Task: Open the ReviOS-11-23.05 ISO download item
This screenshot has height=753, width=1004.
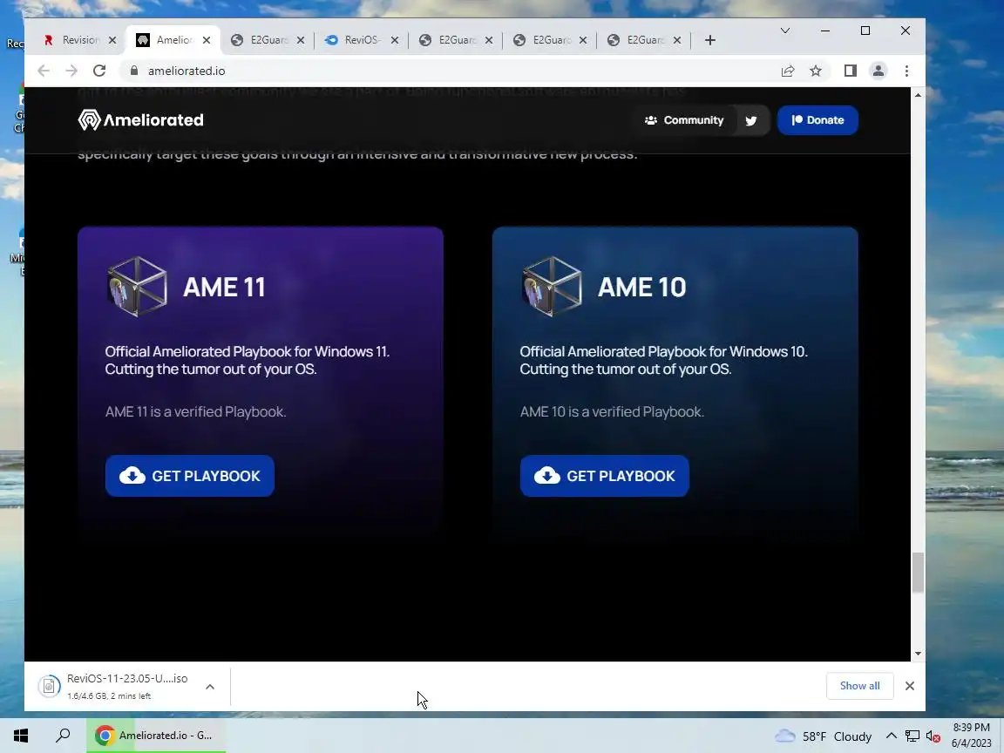Action: pyautogui.click(x=126, y=679)
